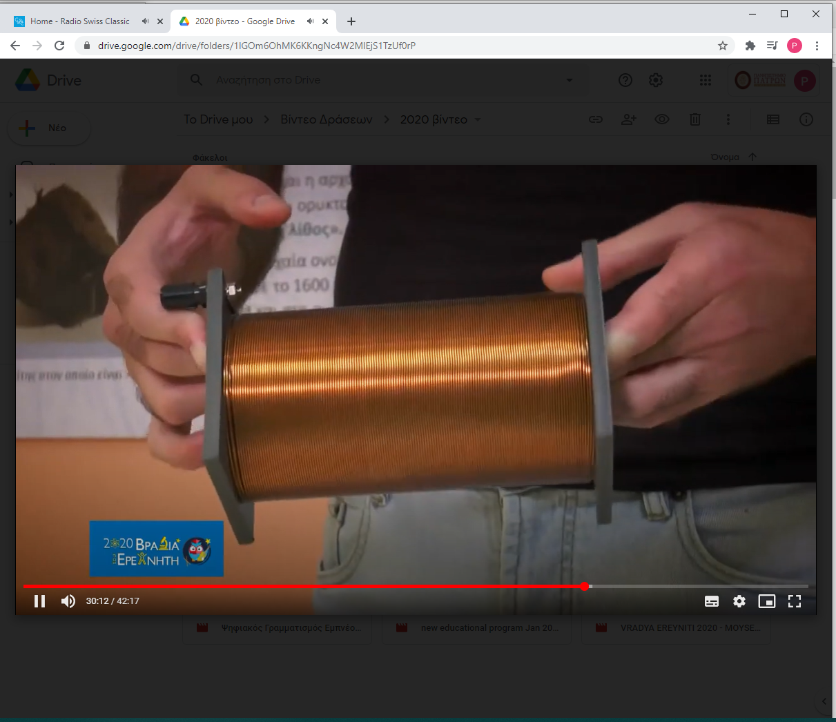Viewport: 836px width, 722px height.
Task: Open file Ψηφιακός Γραμματισμός Εμπνέο...
Action: tap(278, 628)
